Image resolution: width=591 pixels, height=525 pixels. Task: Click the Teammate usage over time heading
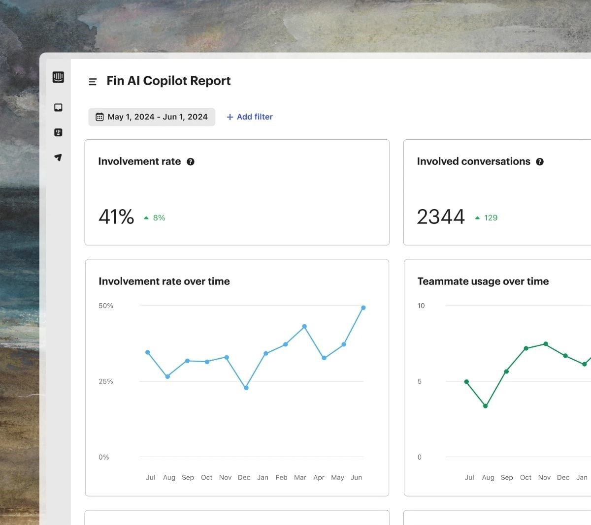483,281
